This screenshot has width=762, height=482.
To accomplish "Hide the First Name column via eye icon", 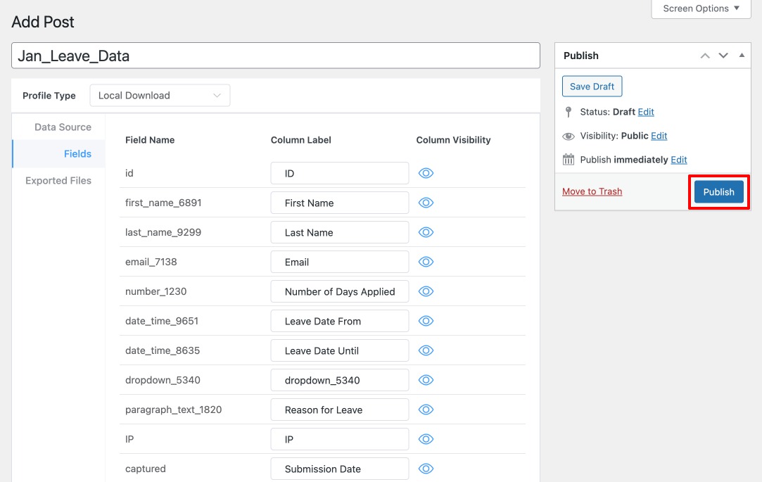I will pos(426,203).
